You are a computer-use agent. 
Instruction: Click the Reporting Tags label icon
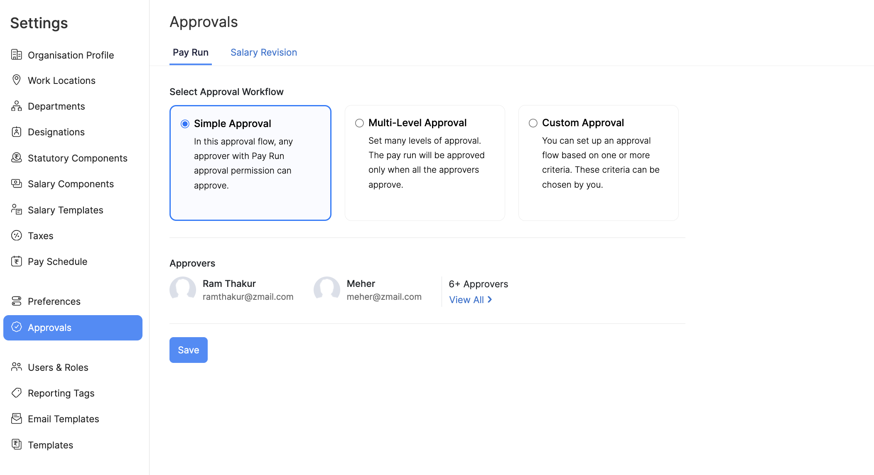(17, 393)
